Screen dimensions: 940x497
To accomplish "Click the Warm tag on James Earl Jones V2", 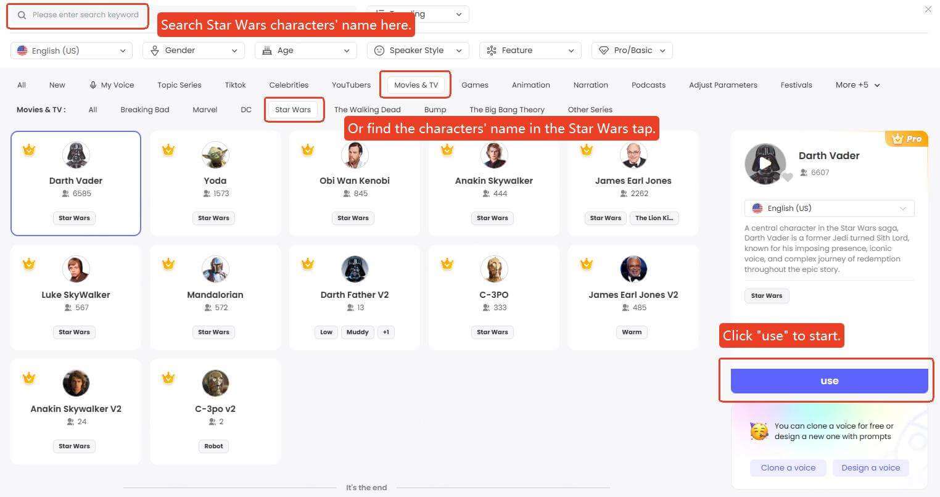I will tap(632, 332).
